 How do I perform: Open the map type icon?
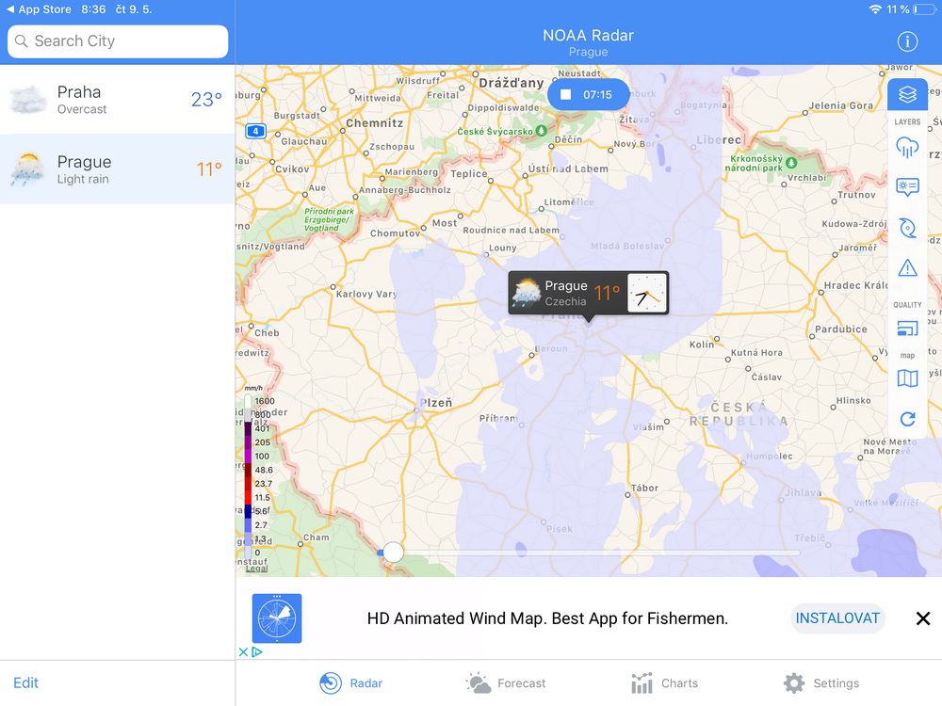[x=907, y=378]
